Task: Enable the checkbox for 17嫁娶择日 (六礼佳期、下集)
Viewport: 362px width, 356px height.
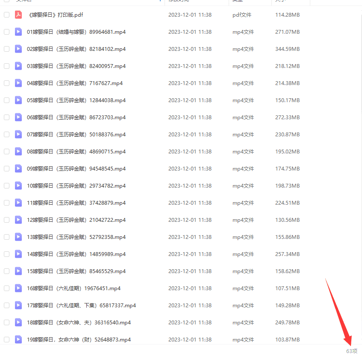Action: click(6, 306)
